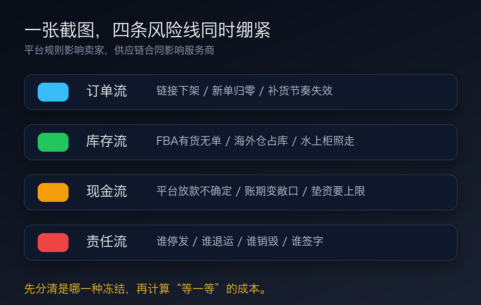Click the red swatch beside 责任流
The height and width of the screenshot is (305, 481).
pos(53,242)
